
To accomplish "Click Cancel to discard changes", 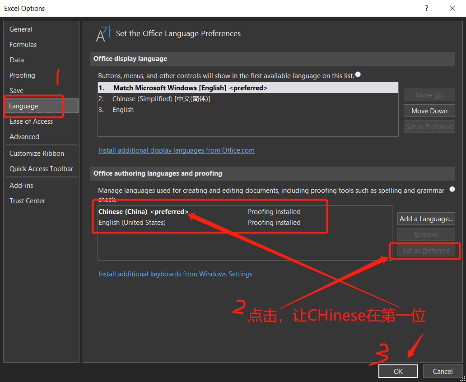I will click(x=443, y=371).
